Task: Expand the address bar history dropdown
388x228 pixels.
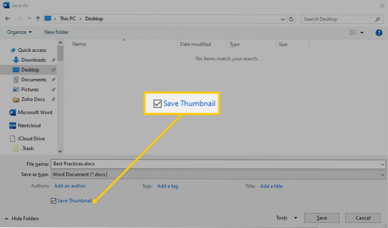Action: [283, 19]
